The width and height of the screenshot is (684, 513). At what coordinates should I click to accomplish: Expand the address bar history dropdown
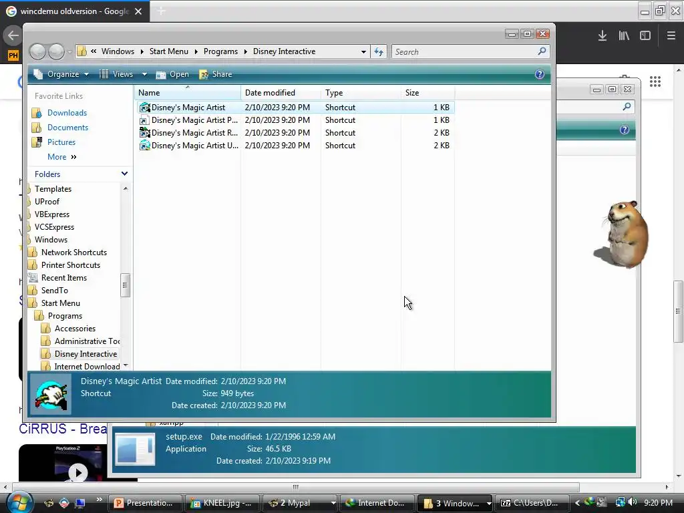[363, 52]
